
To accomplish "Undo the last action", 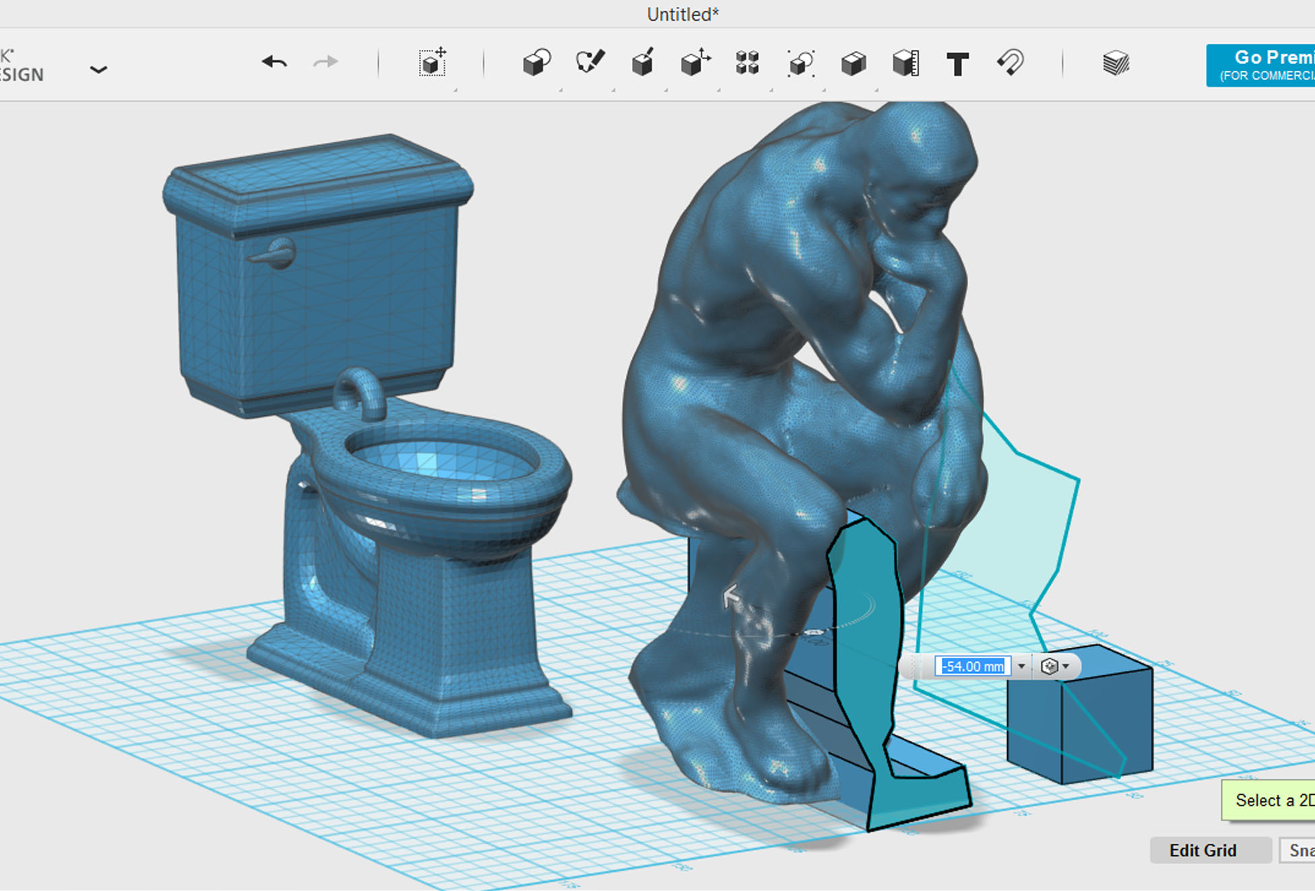I will click(274, 63).
